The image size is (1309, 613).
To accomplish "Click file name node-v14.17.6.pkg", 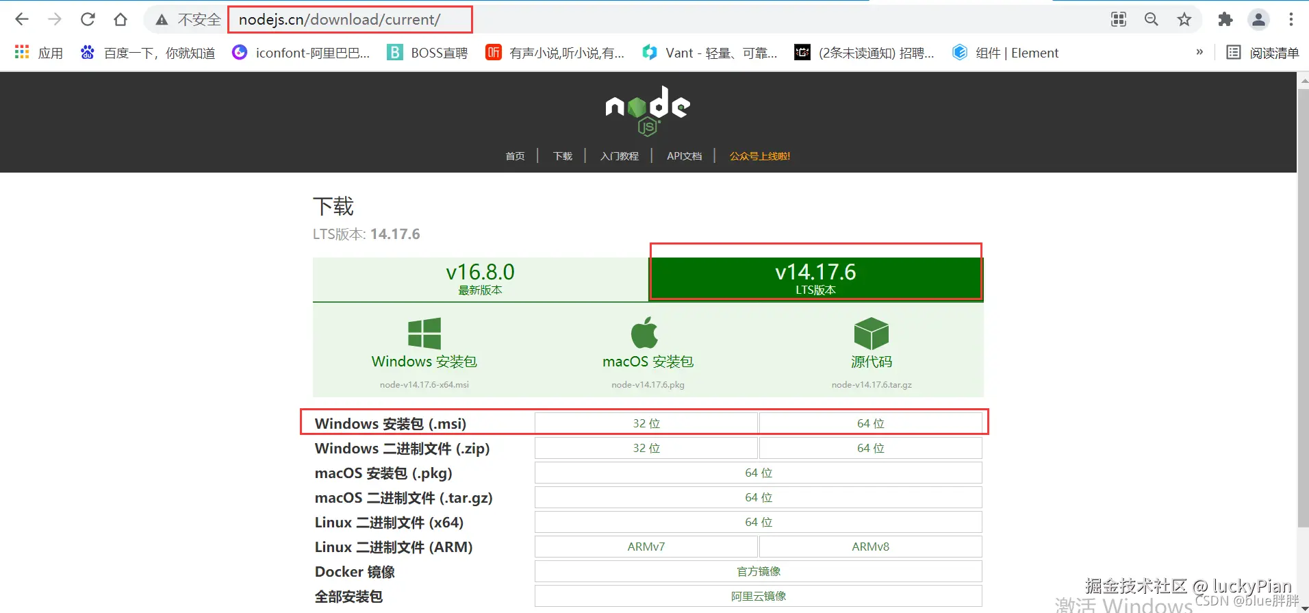I will coord(648,385).
